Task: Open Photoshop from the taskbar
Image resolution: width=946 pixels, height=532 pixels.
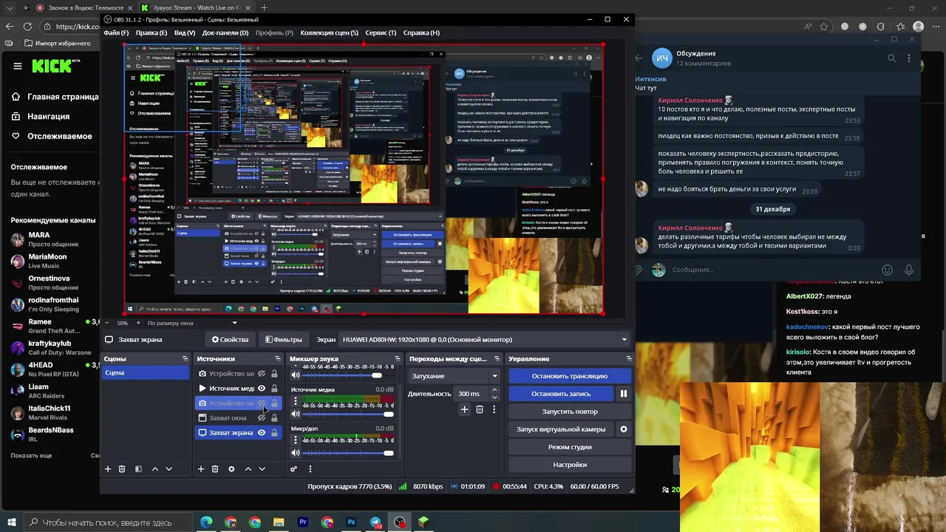Action: click(x=351, y=522)
